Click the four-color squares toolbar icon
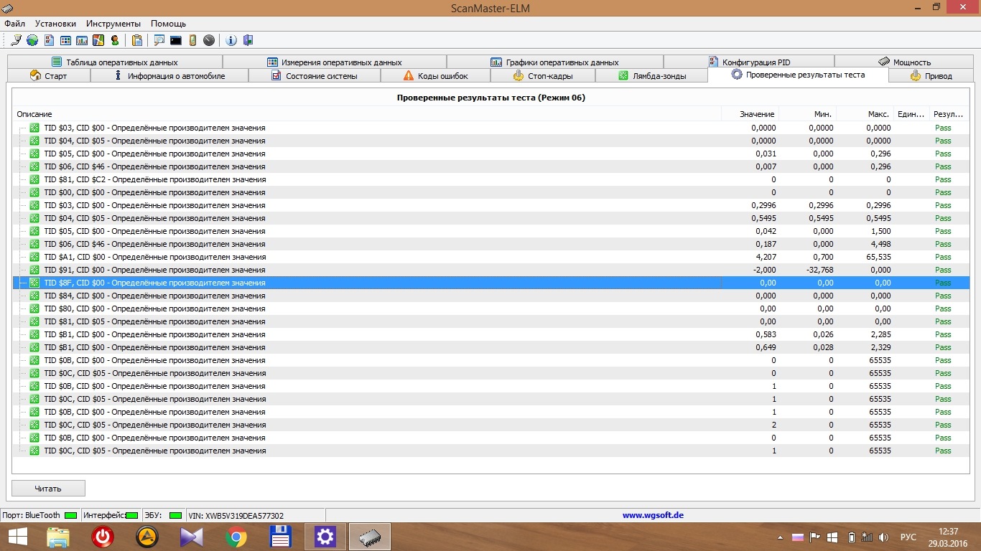Screen dimensions: 981x551 tap(98, 40)
